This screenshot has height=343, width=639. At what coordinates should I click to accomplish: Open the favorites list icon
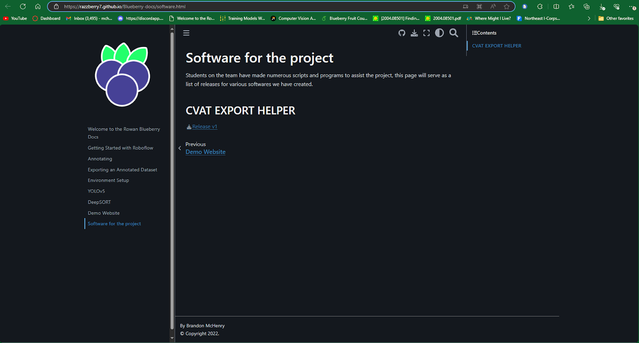pos(572,6)
